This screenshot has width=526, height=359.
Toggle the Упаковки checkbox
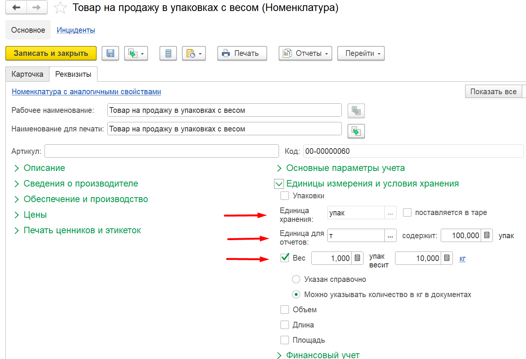[x=285, y=196]
